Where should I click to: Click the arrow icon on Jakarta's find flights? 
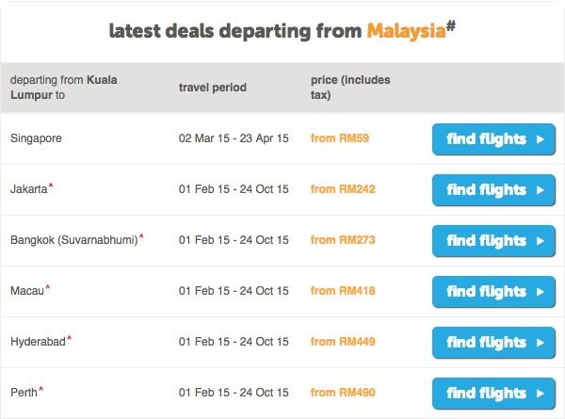point(541,190)
